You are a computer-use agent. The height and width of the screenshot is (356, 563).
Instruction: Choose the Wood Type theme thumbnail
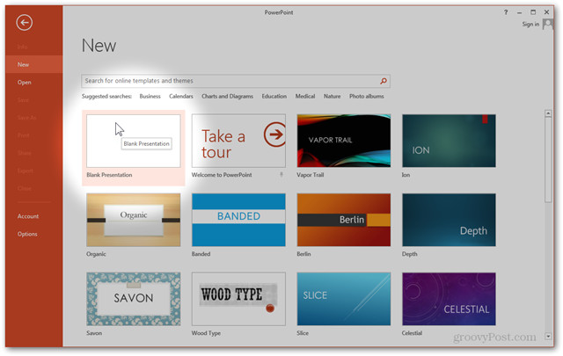pos(238,299)
